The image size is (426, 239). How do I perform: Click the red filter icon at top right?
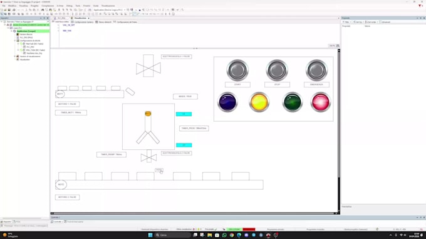(420, 6)
